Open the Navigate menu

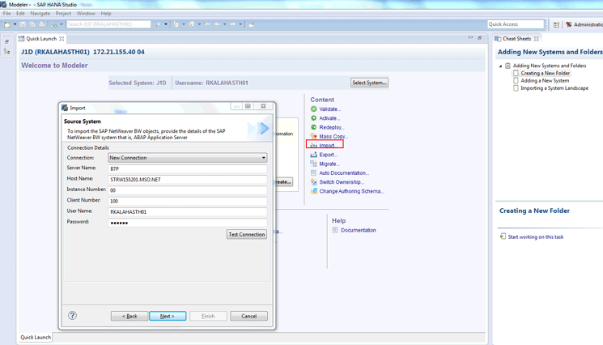point(40,14)
